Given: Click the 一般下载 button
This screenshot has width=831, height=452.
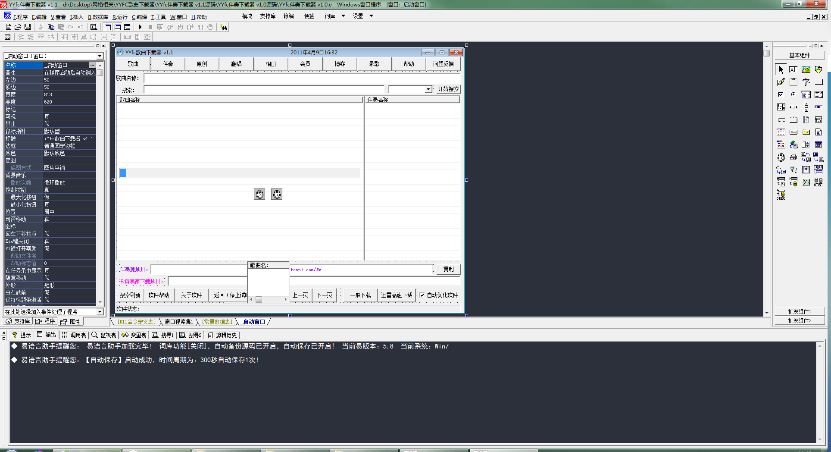Looking at the screenshot, I should pyautogui.click(x=360, y=295).
